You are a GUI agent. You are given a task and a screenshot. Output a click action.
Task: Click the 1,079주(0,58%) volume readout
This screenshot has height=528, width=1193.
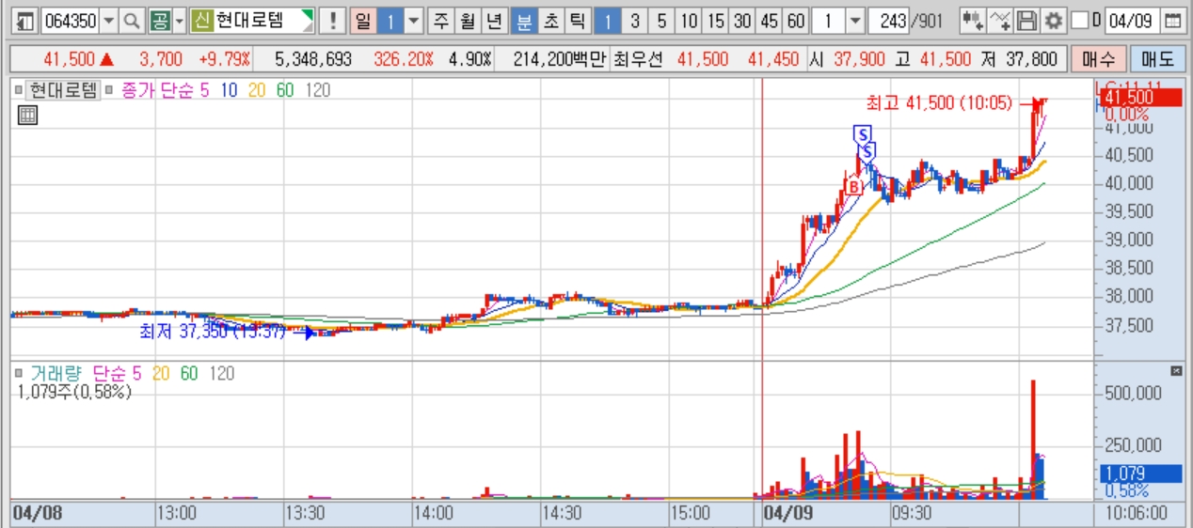[x=74, y=392]
